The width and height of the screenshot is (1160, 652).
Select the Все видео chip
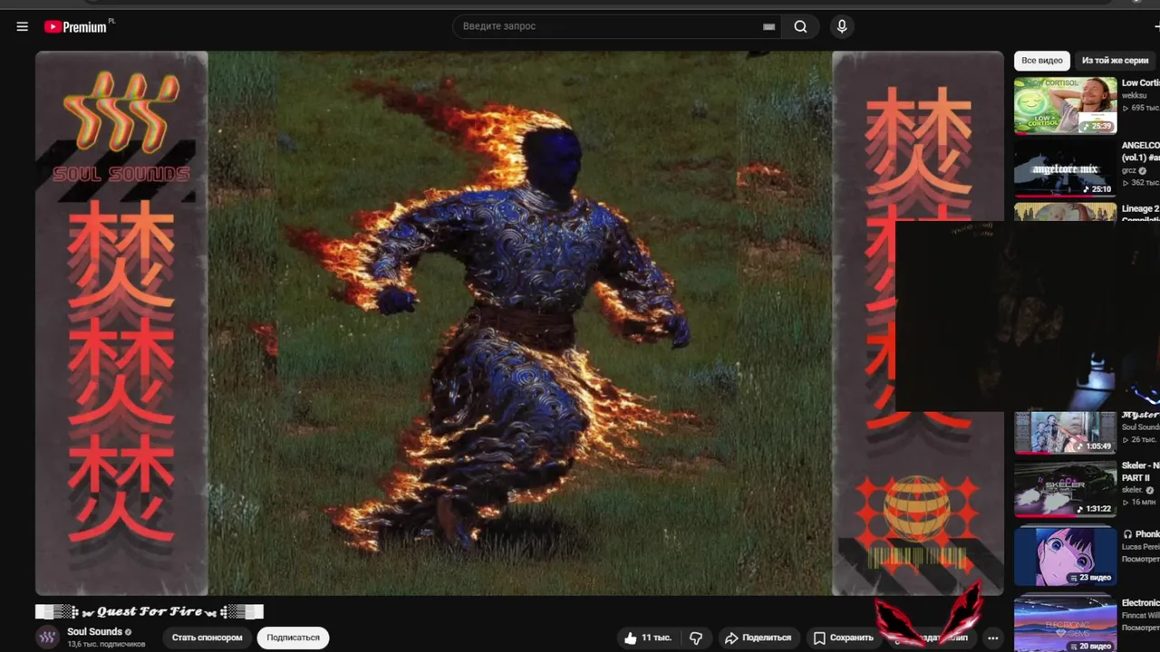pos(1042,61)
